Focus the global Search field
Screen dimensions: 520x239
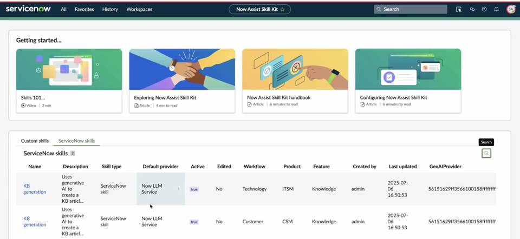(410, 9)
